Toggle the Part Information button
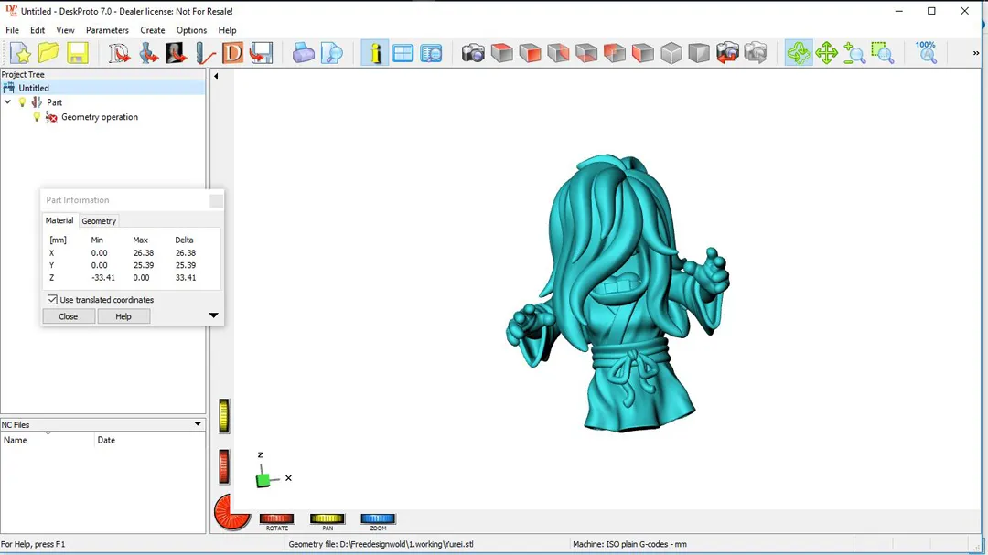Viewport: 988px width, 555px height. point(374,53)
